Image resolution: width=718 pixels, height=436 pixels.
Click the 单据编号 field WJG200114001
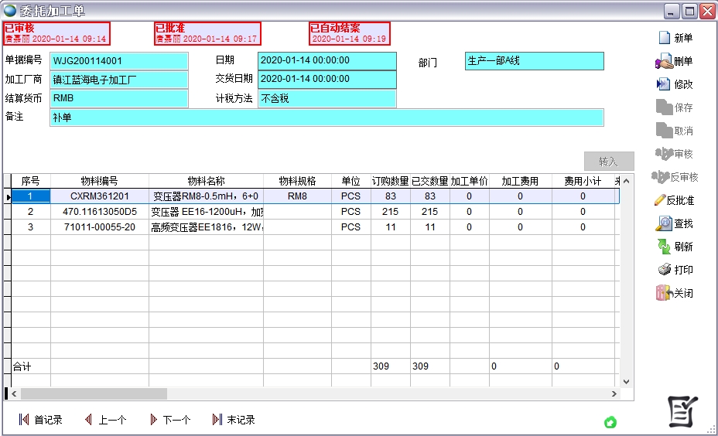tap(119, 61)
